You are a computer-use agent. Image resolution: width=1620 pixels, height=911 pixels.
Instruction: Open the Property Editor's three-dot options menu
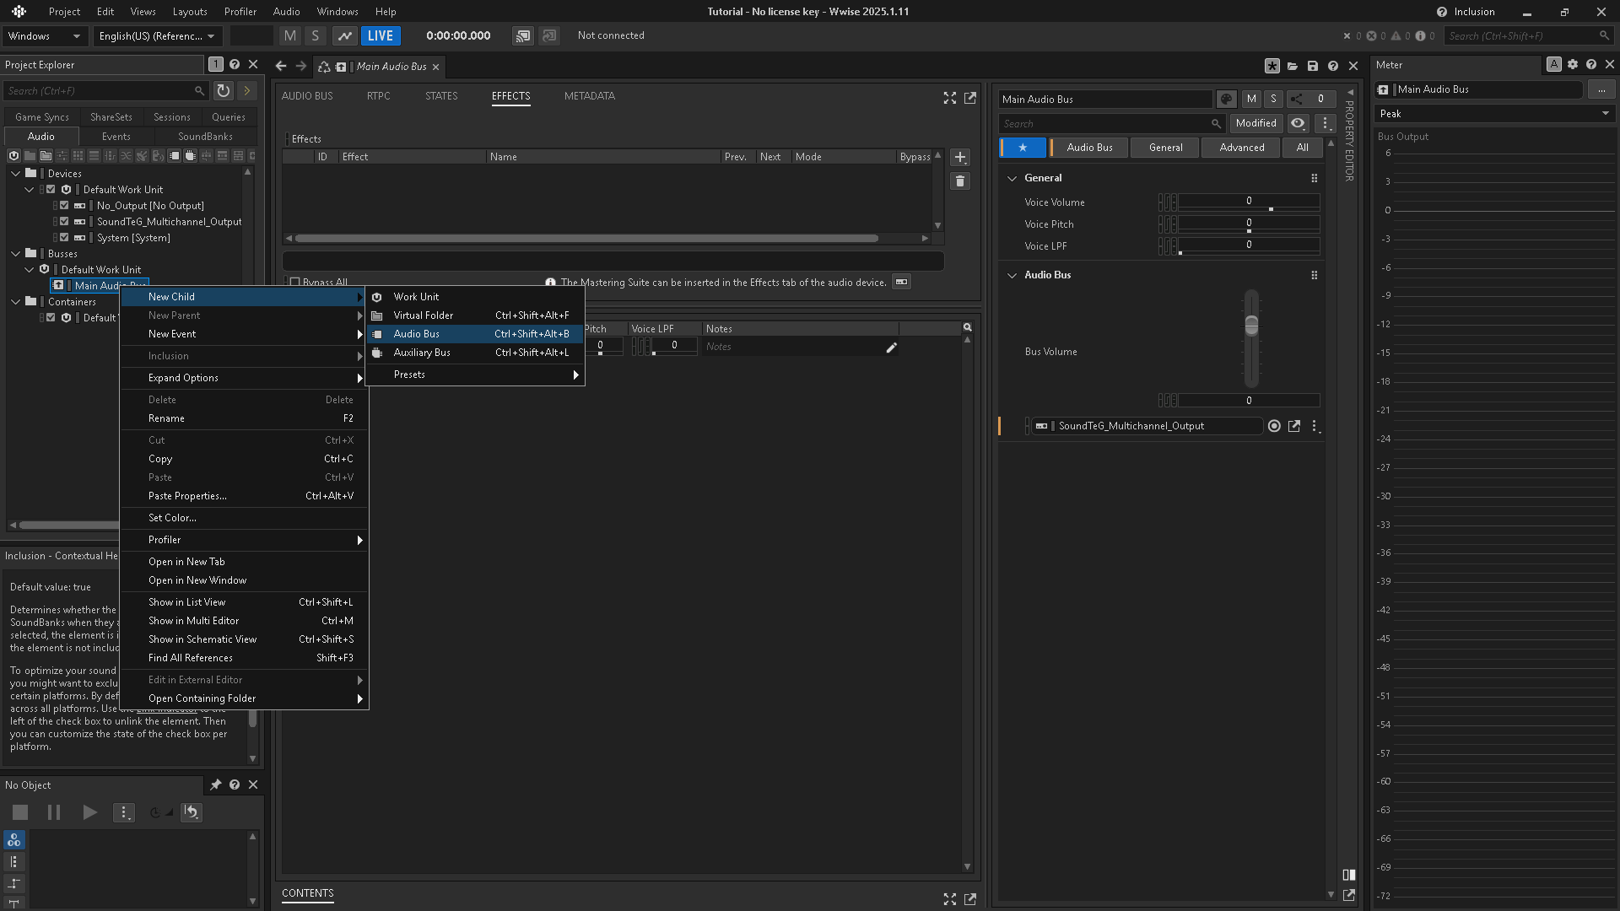pyautogui.click(x=1325, y=123)
